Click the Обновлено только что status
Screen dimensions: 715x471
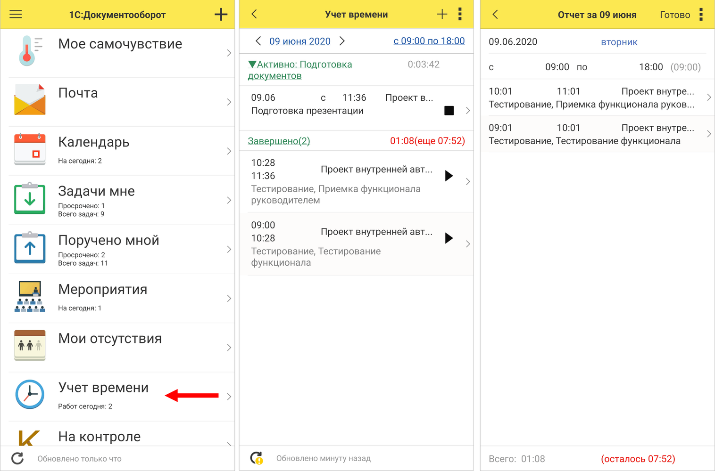pyautogui.click(x=80, y=459)
